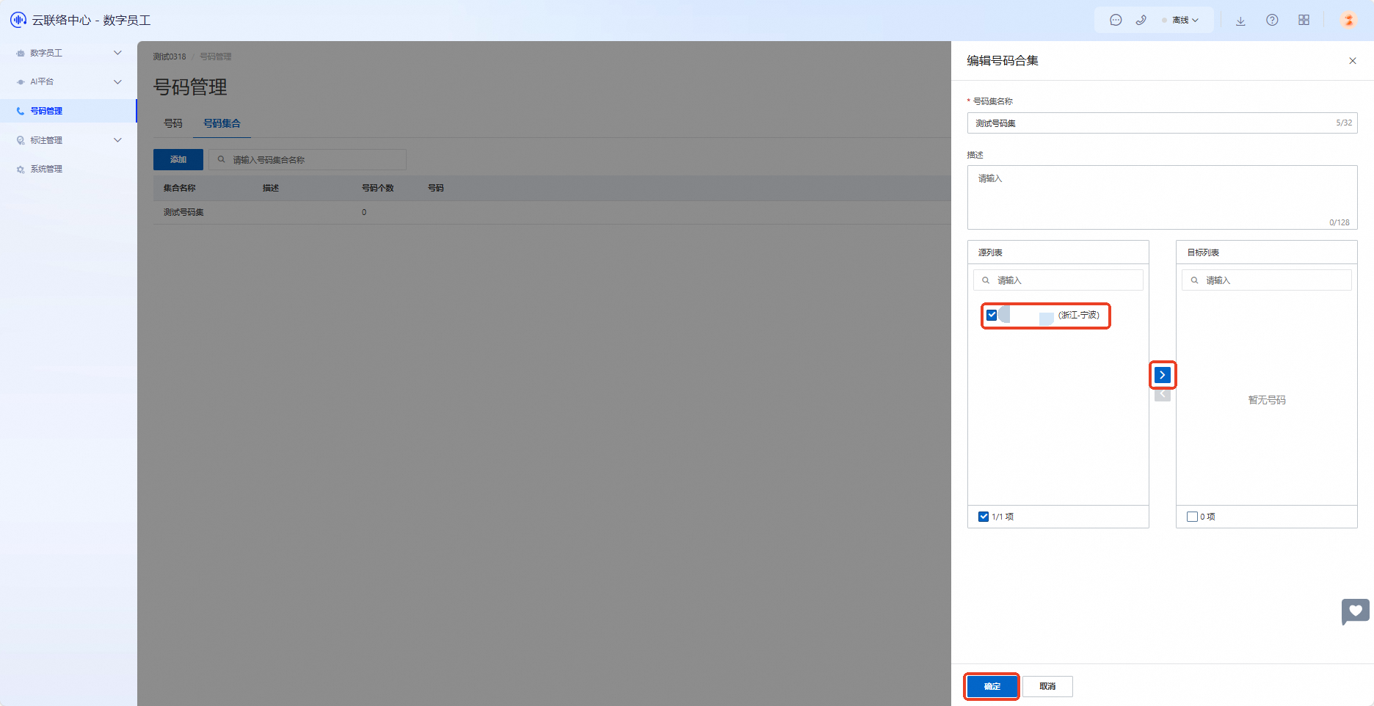Click the 取消 button
The width and height of the screenshot is (1374, 706).
coord(1047,686)
